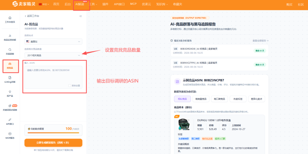The height and width of the screenshot is (154, 308).
Task: Click the 性价比之选 tag
Action: [x=207, y=139]
